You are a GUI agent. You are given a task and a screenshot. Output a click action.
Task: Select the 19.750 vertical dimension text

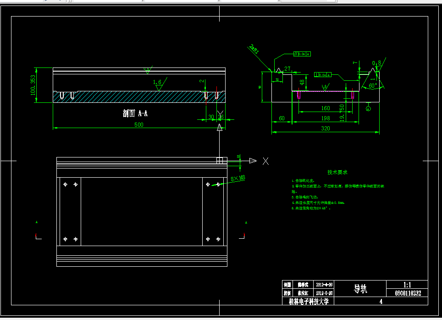tap(342, 113)
